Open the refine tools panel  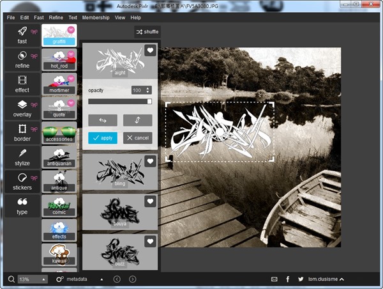[x=22, y=59]
